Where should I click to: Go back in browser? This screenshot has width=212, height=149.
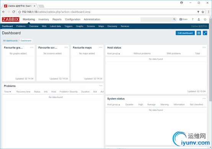(x=3, y=12)
